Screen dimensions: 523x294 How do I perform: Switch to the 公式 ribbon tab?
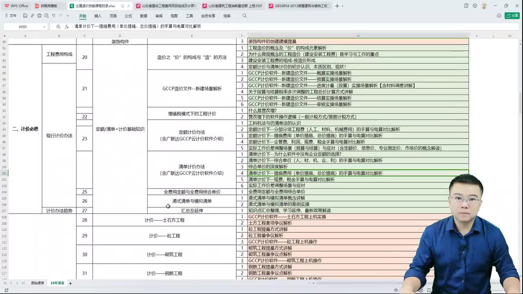coord(128,16)
